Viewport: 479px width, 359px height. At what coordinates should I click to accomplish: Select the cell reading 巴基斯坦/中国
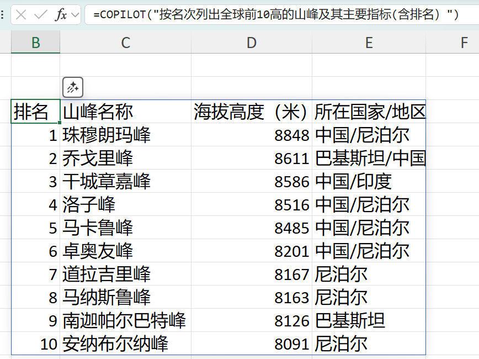(369, 159)
